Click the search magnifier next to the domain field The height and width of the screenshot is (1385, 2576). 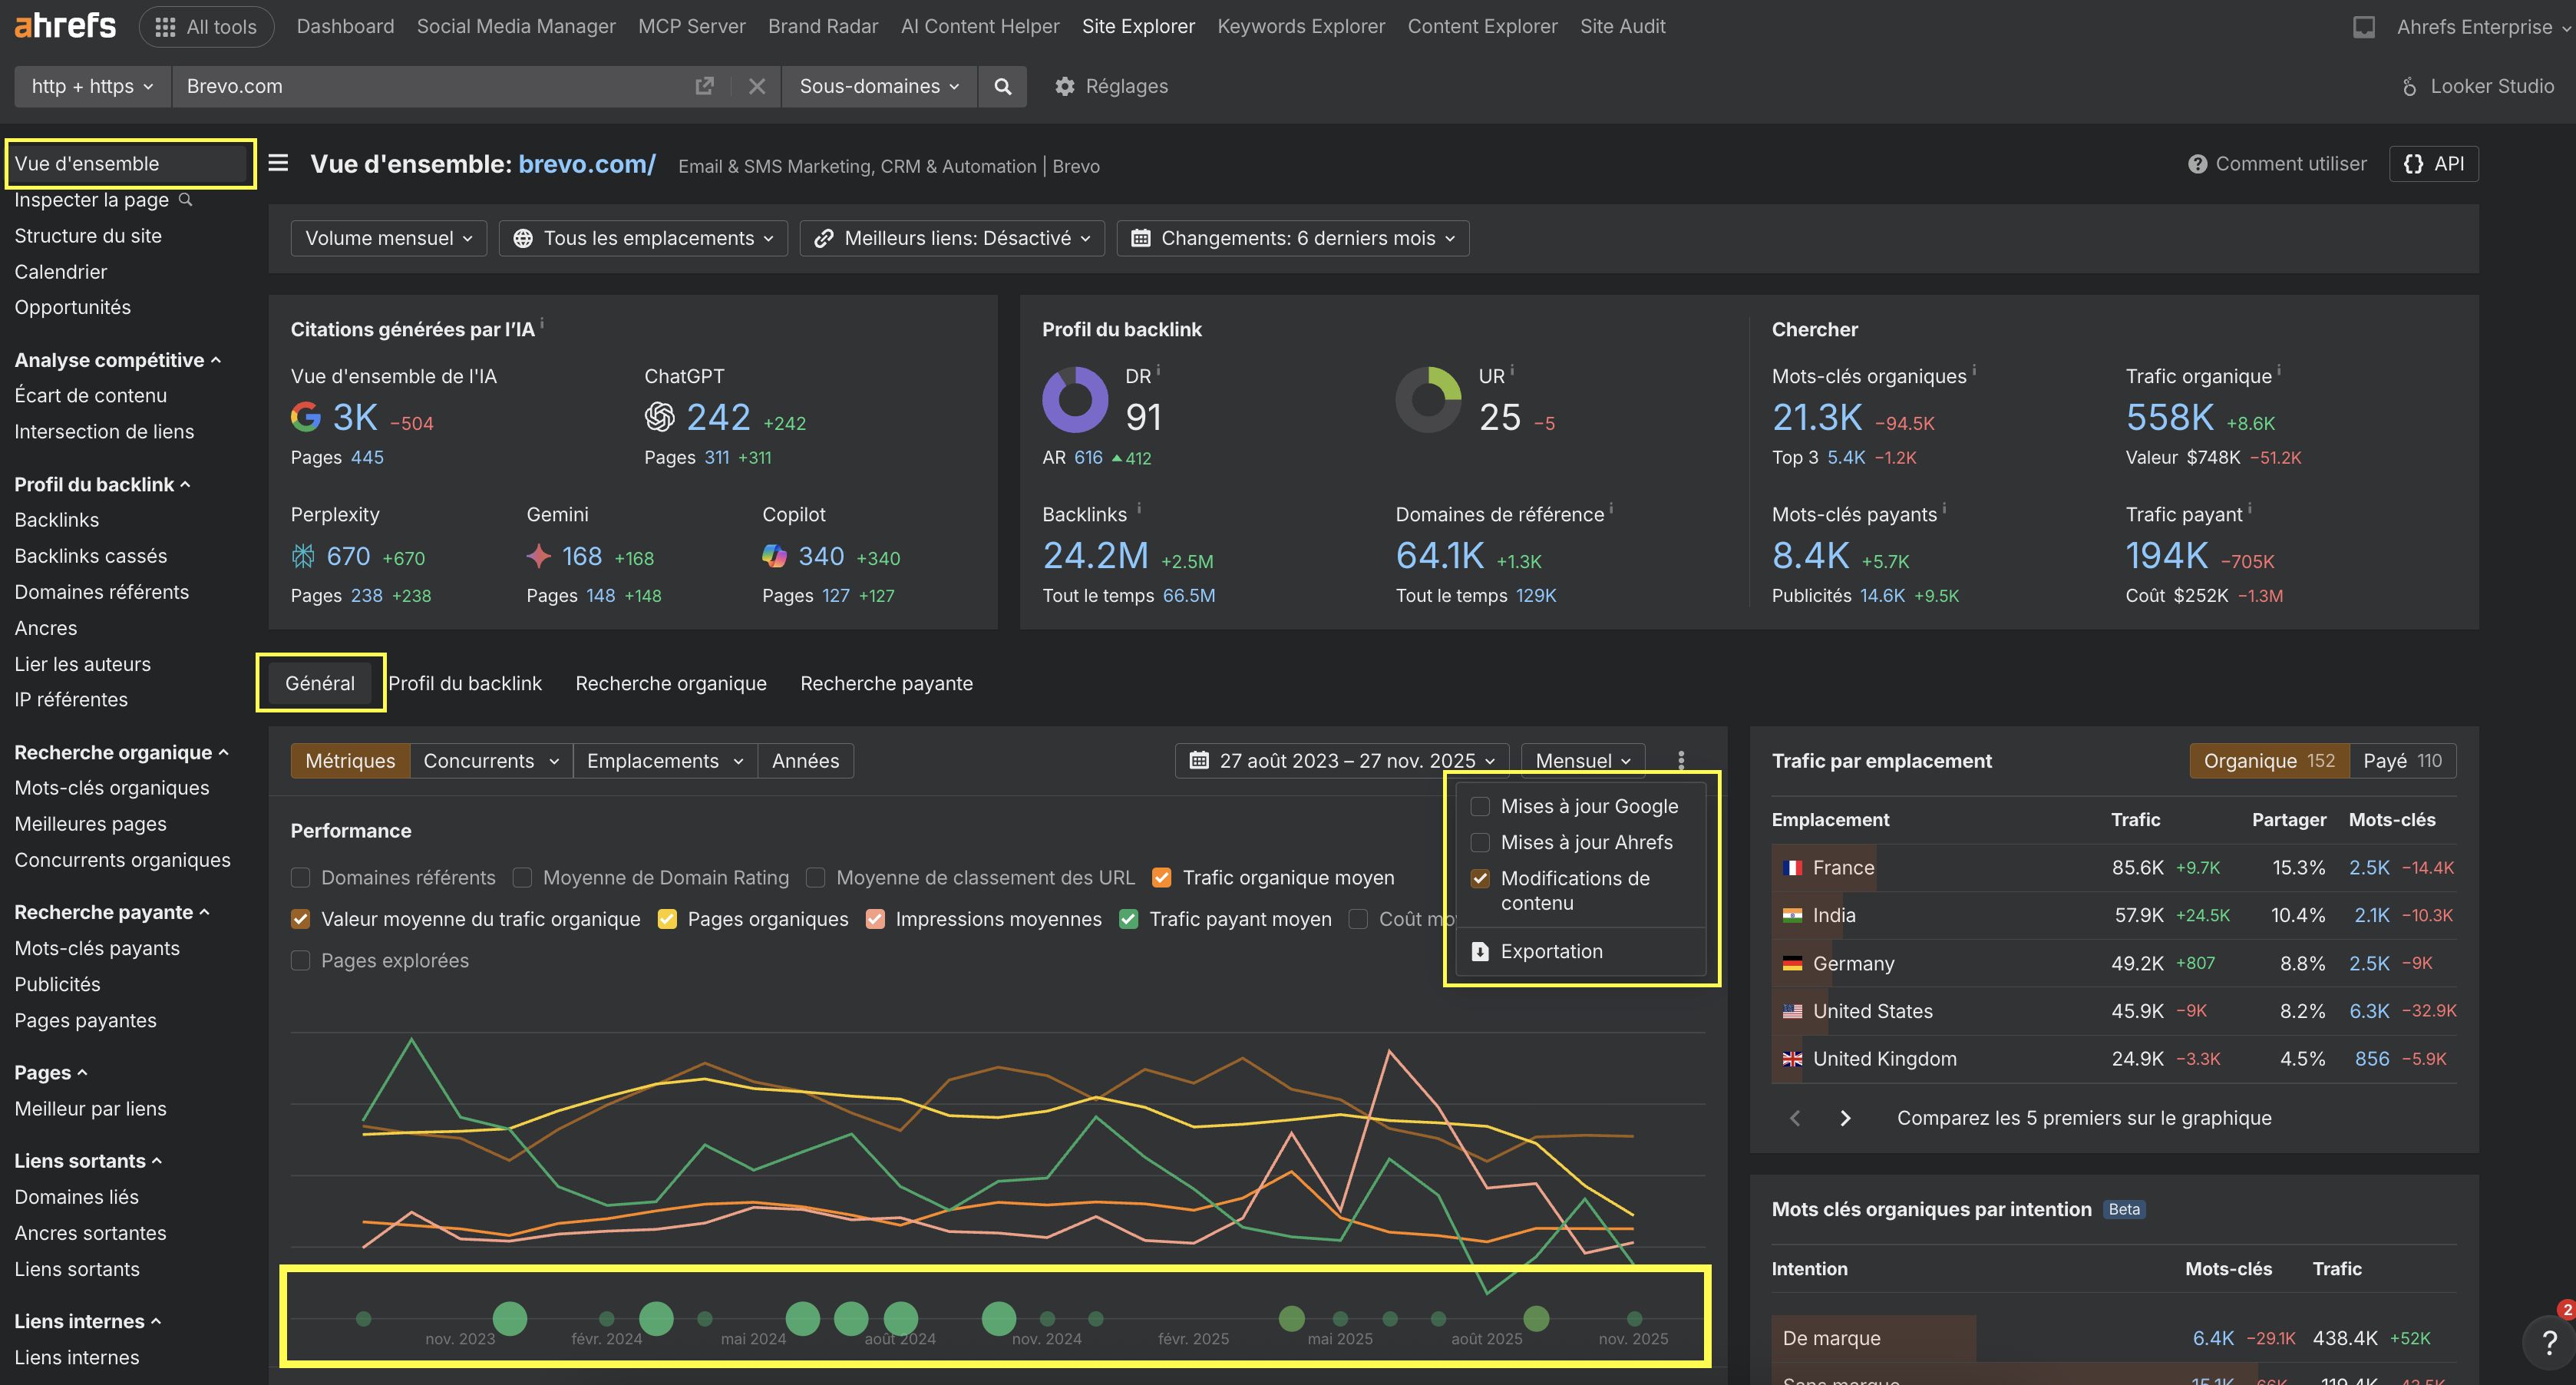1002,86
